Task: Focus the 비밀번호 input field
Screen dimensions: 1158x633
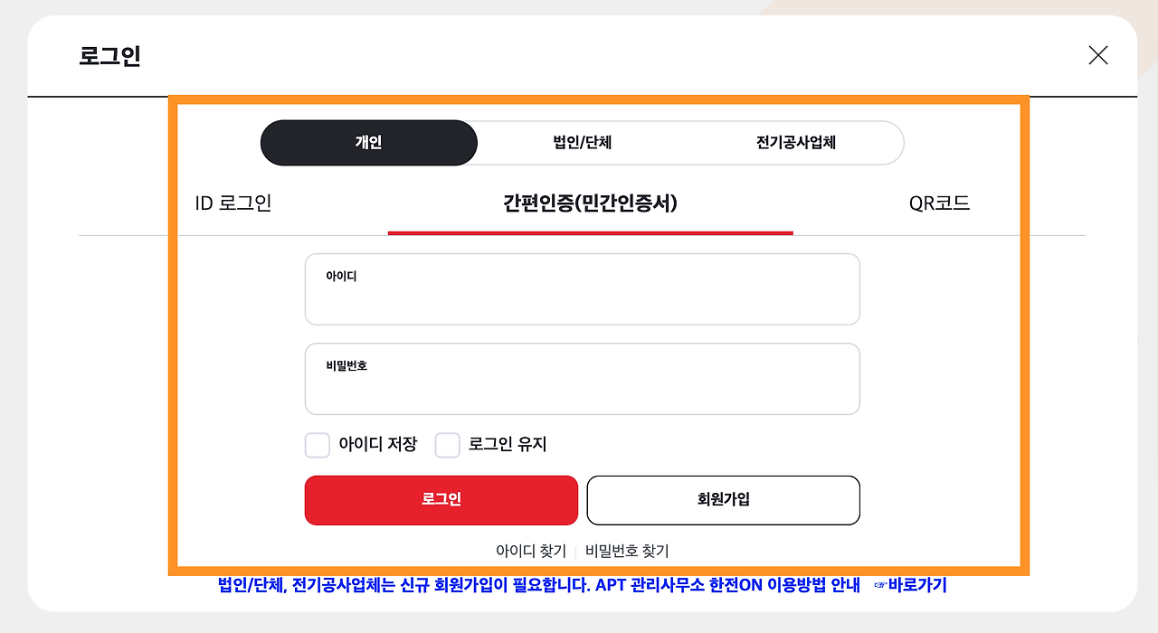Action: pos(583,378)
